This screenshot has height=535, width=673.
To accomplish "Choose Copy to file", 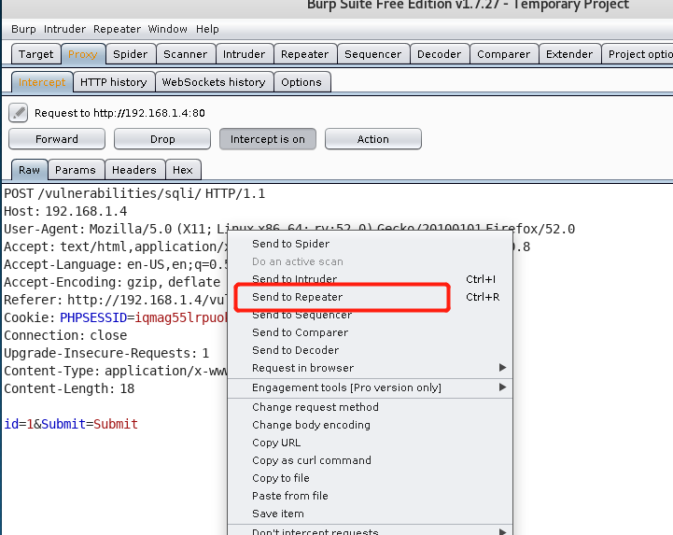I will (370, 478).
